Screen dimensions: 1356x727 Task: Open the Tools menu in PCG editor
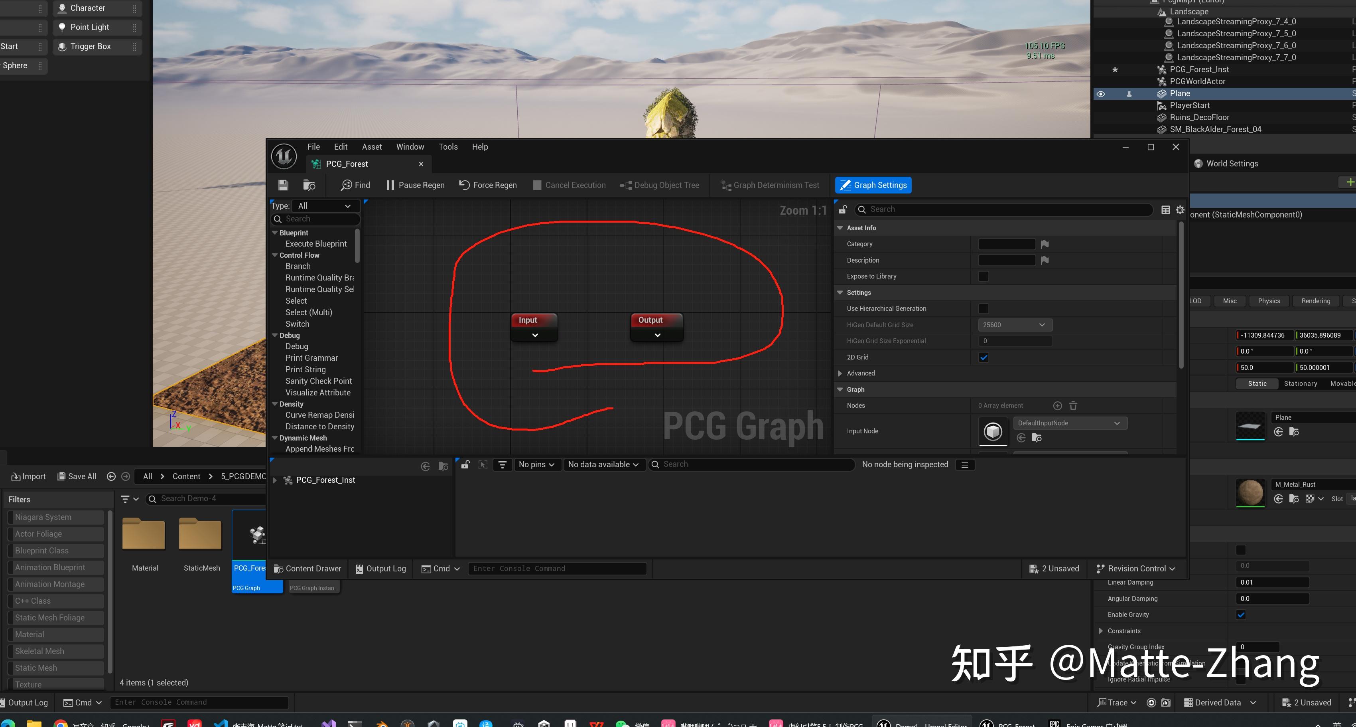[x=448, y=147]
